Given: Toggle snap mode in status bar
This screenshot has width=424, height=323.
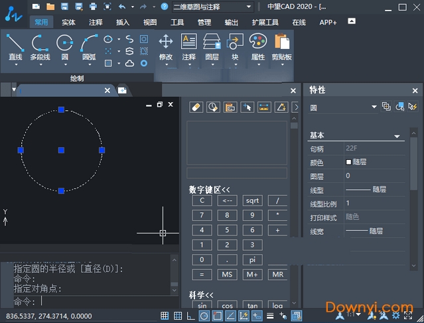Looking at the screenshot, I should click(x=165, y=316).
